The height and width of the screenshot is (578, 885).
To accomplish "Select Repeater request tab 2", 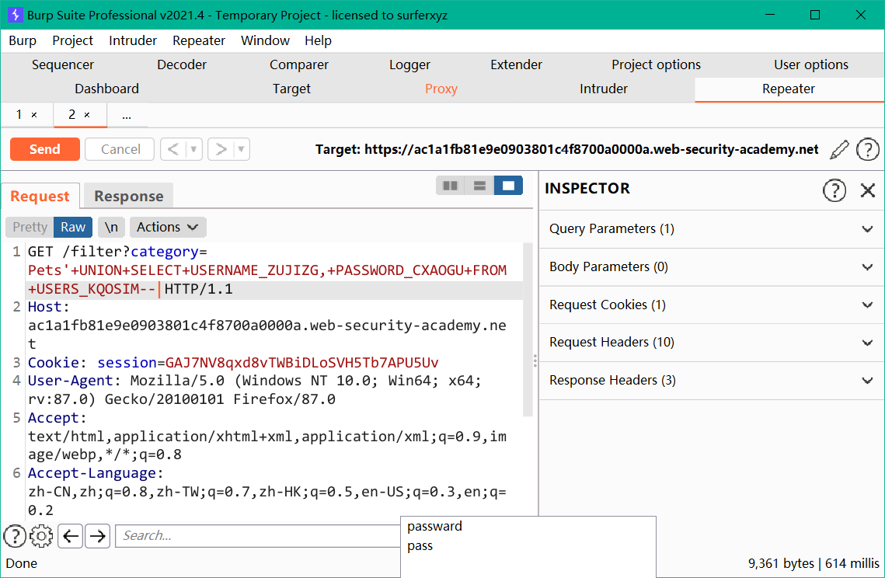I will click(71, 115).
